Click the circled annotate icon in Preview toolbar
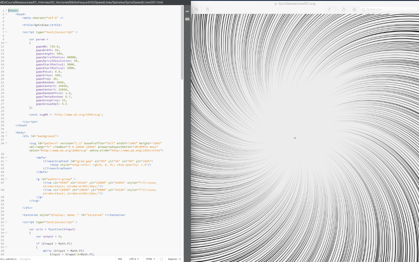The height and width of the screenshot is (262, 419). tap(354, 9)
